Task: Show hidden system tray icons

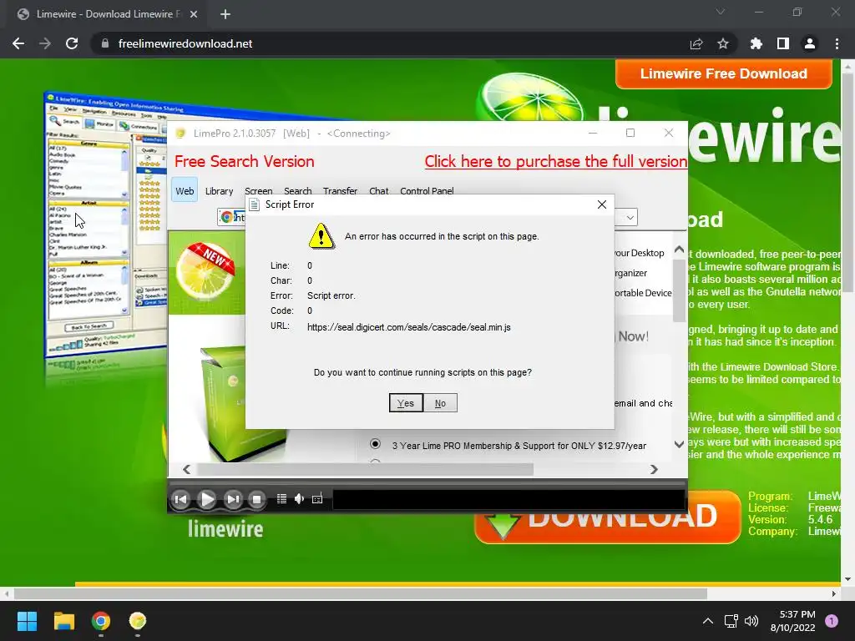Action: [708, 621]
